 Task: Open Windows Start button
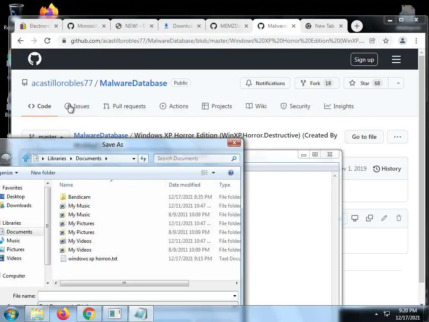click(11, 314)
